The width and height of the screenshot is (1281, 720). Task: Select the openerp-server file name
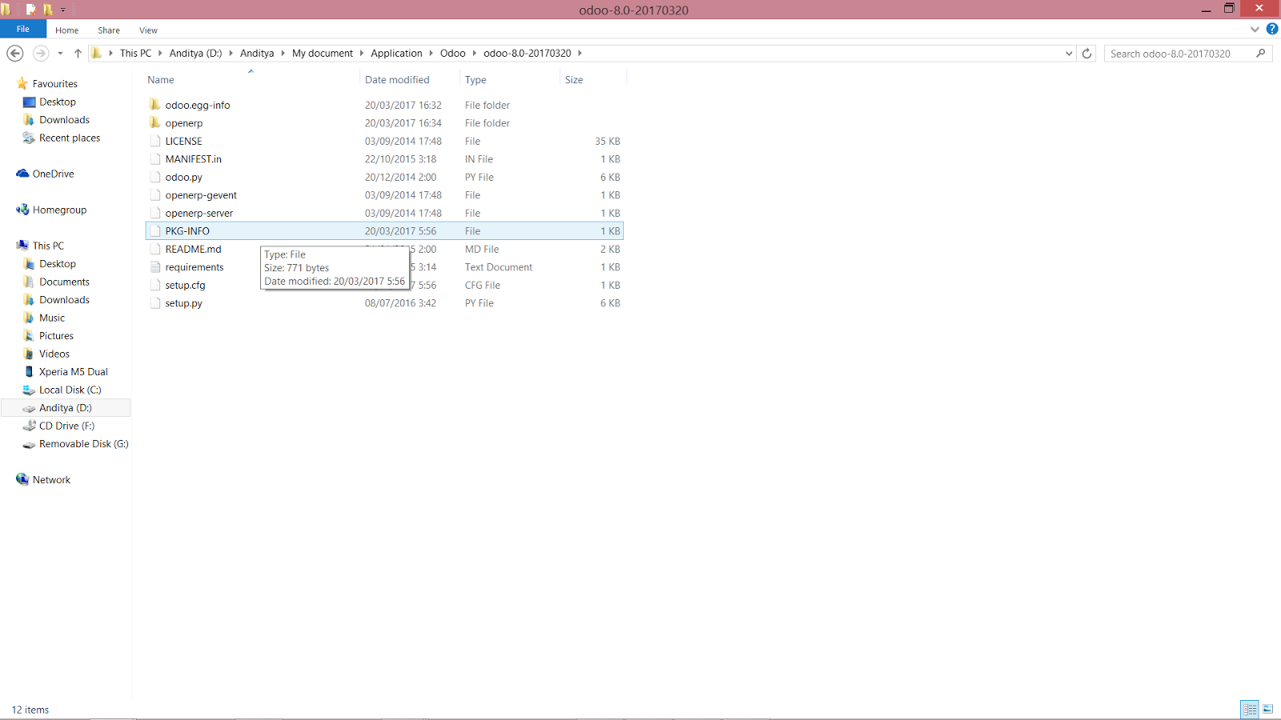point(199,214)
